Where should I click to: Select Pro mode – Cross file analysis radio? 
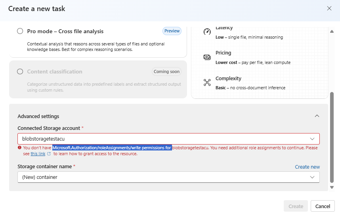[x=20, y=31]
